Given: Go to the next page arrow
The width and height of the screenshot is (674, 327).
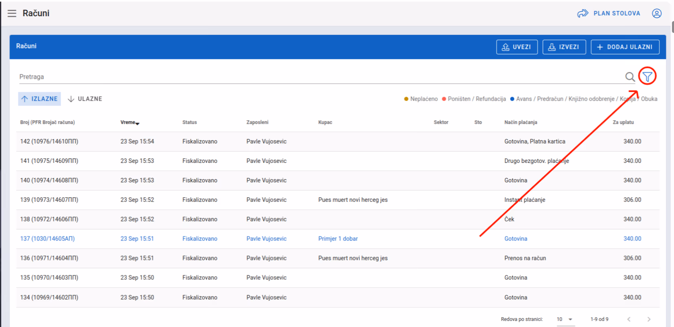Looking at the screenshot, I should 649,319.
